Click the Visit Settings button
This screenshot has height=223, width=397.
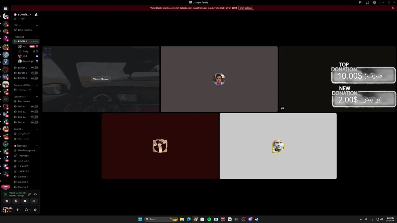coord(246,8)
